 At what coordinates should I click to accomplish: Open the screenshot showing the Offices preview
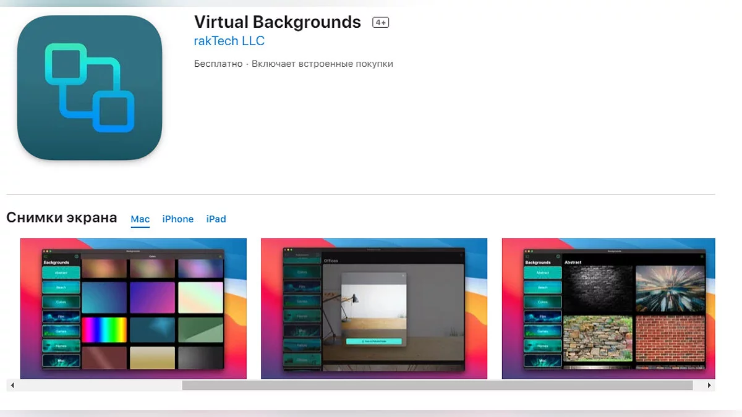pos(374,308)
